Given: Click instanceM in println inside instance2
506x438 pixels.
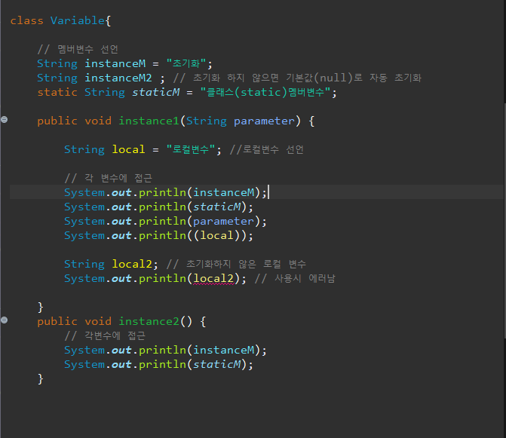Looking at the screenshot, I should point(224,351).
